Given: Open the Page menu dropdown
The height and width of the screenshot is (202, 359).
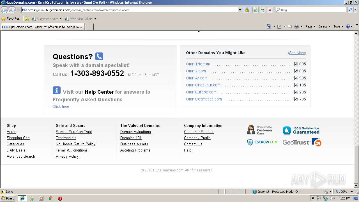Looking at the screenshot, I should point(310,26).
